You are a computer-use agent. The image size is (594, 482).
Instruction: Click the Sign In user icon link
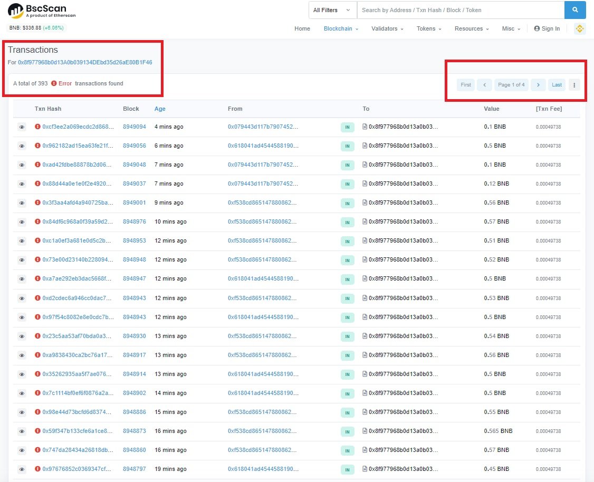(547, 28)
